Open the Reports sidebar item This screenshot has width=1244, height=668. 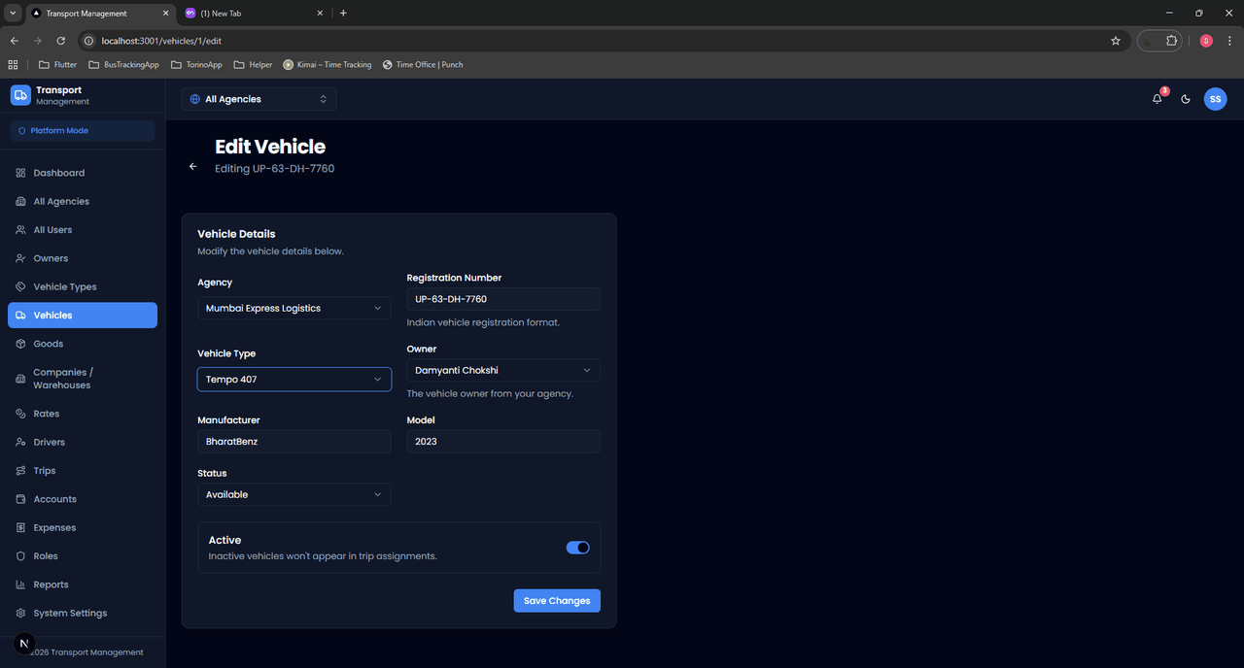point(83,584)
